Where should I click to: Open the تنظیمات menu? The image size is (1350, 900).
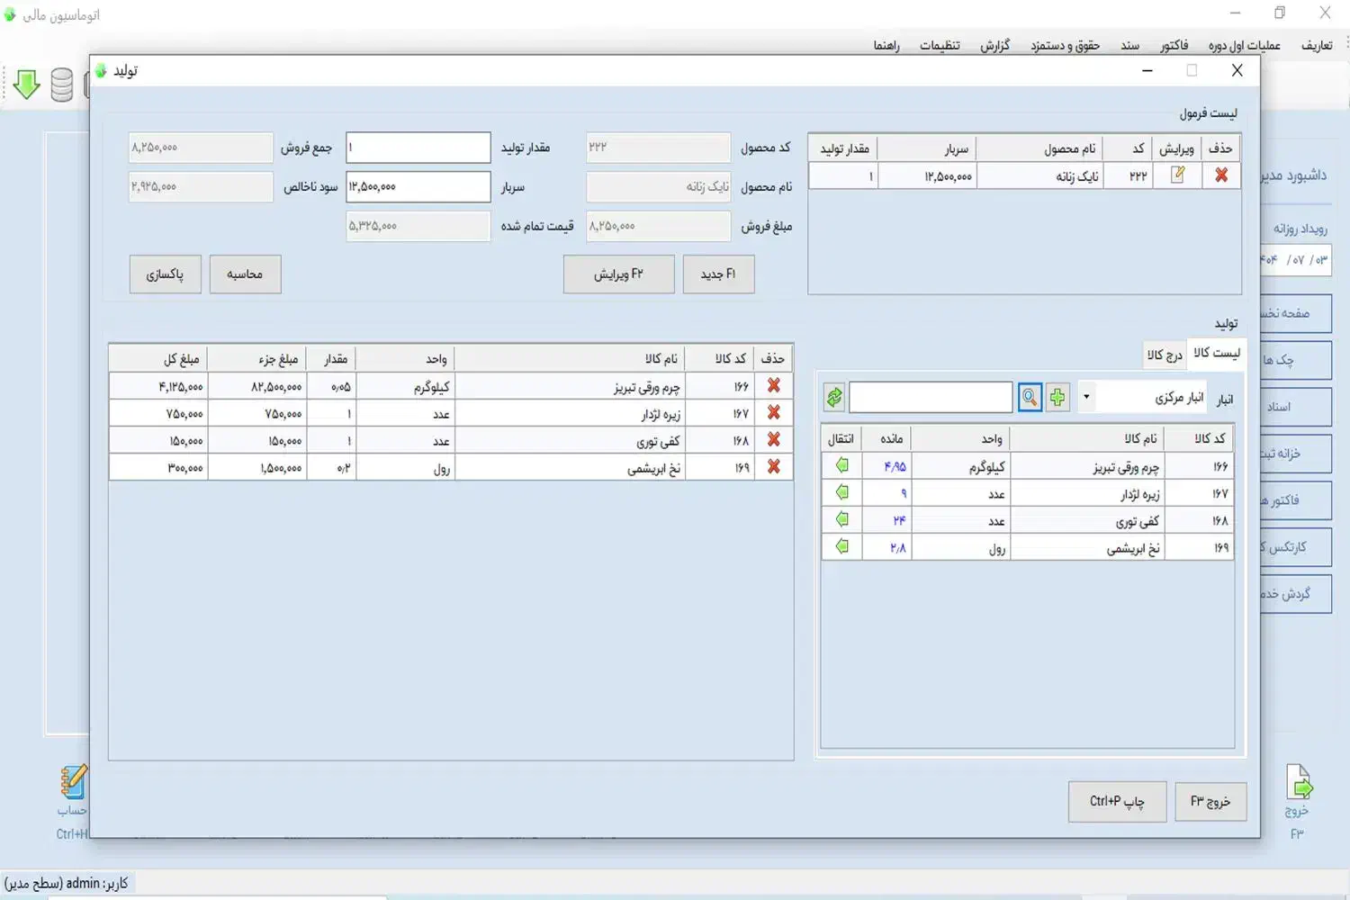click(940, 45)
